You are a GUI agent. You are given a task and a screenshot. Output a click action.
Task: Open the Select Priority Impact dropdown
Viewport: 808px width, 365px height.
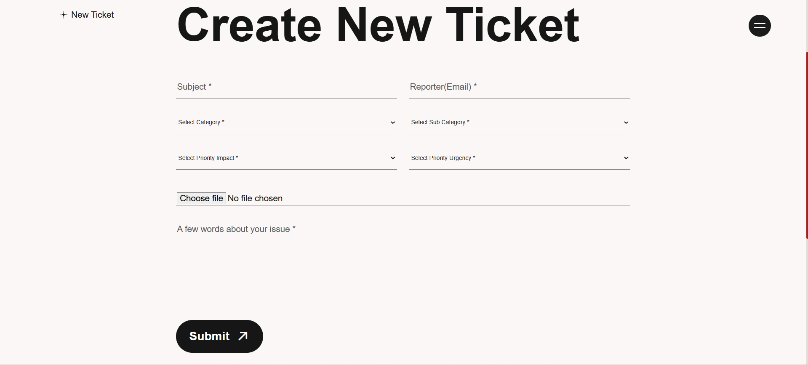click(286, 158)
